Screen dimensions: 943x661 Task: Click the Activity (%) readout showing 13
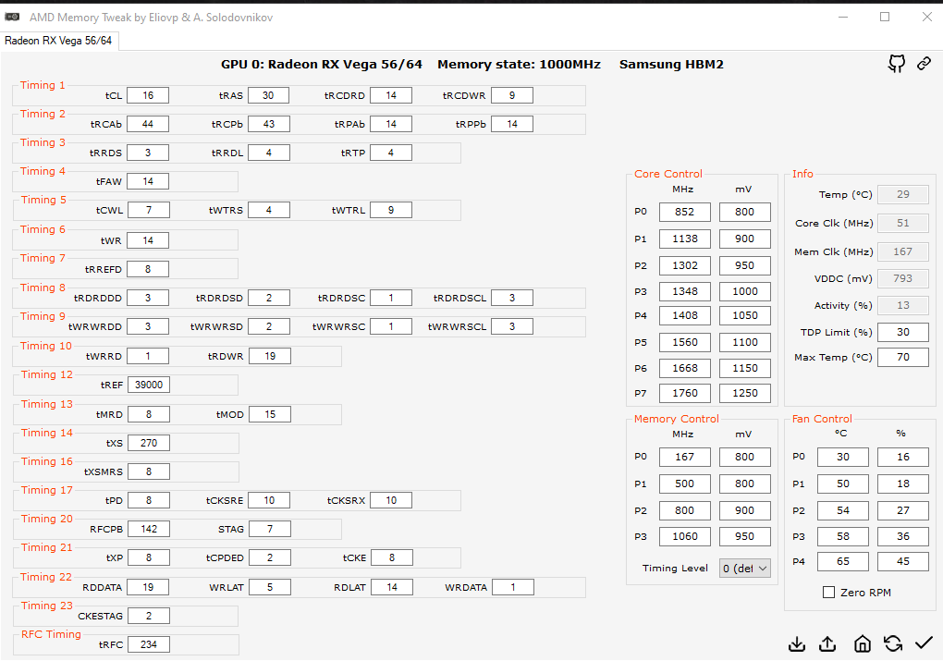tap(902, 306)
